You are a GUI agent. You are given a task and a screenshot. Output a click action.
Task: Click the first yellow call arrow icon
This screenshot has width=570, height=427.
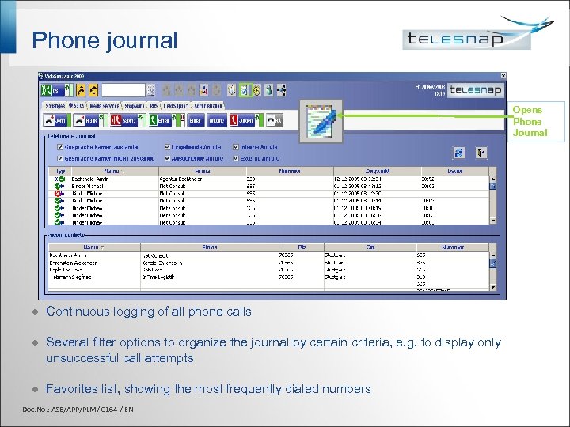81,90
